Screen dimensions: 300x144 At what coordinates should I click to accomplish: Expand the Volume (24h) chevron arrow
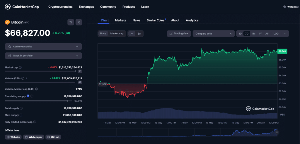click(x=27, y=78)
